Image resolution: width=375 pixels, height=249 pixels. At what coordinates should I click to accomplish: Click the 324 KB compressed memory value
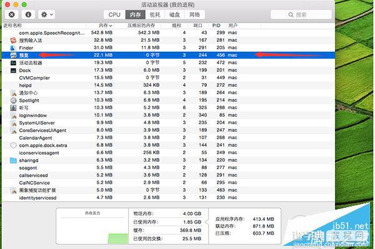click(x=151, y=85)
